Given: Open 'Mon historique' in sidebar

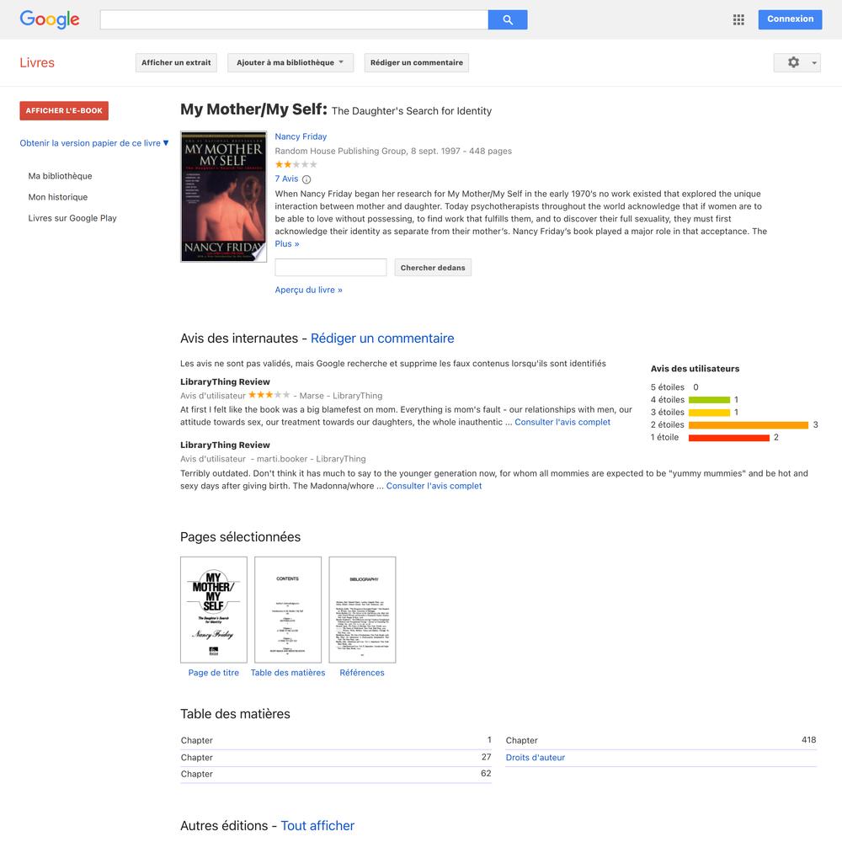Looking at the screenshot, I should [58, 197].
